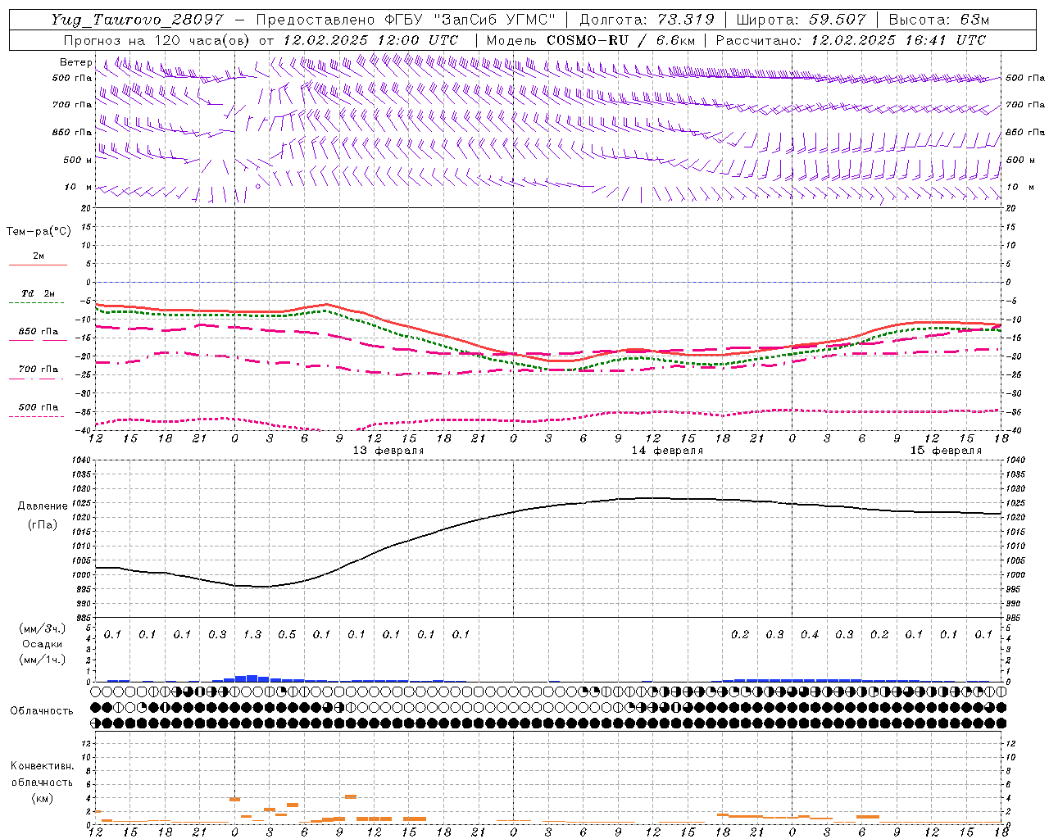Select the Высота: 63м field

point(939,20)
